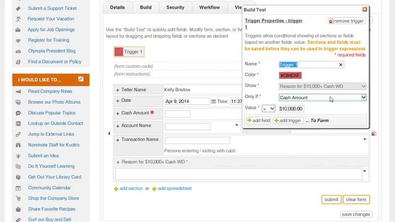The image size is (395, 222).
Task: Click the Date input showing Apr 9, 2014
Action: point(187,101)
